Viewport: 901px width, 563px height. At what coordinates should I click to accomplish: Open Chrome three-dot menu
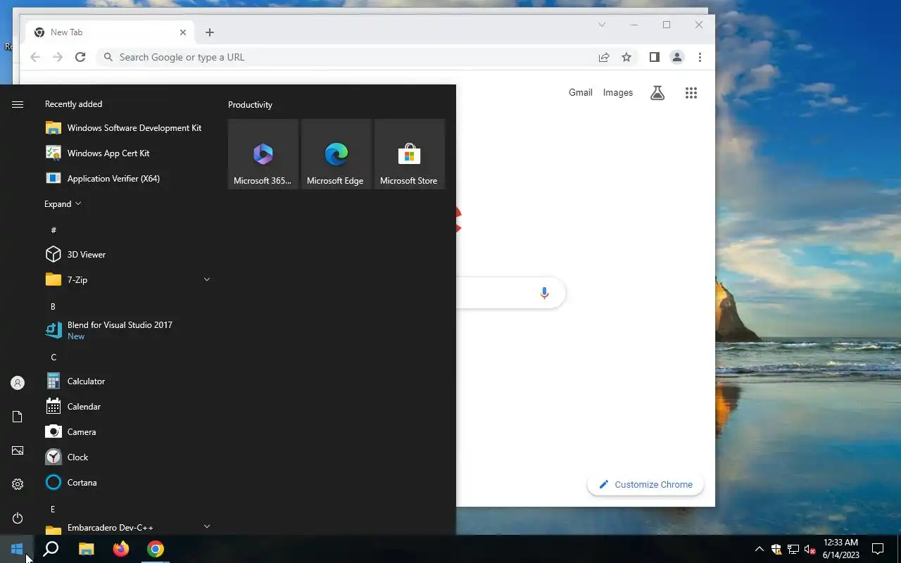tap(700, 57)
